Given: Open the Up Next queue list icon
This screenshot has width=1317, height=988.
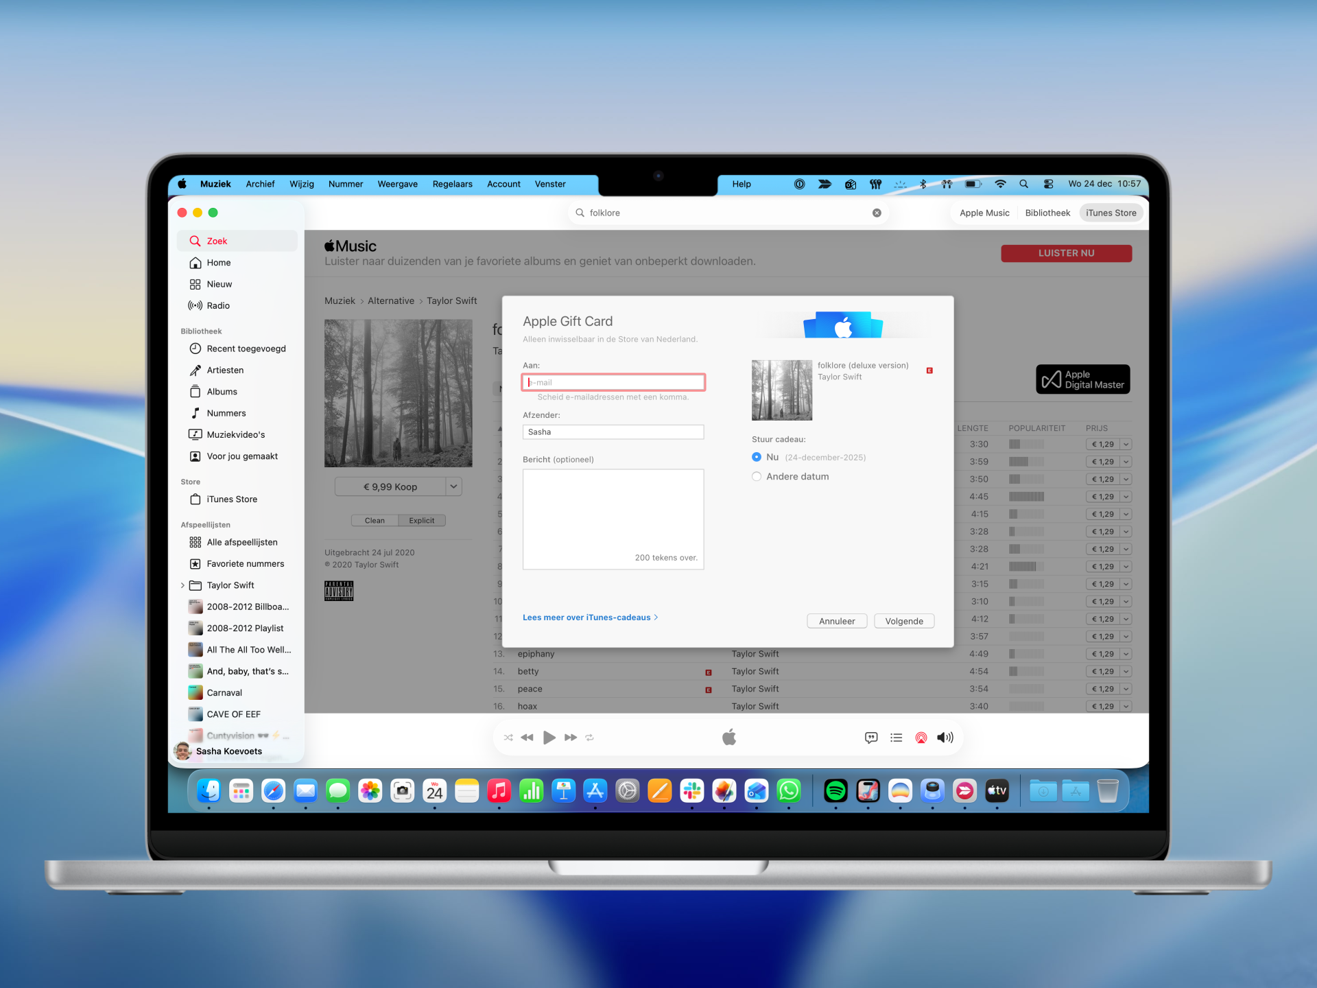Looking at the screenshot, I should pyautogui.click(x=896, y=738).
